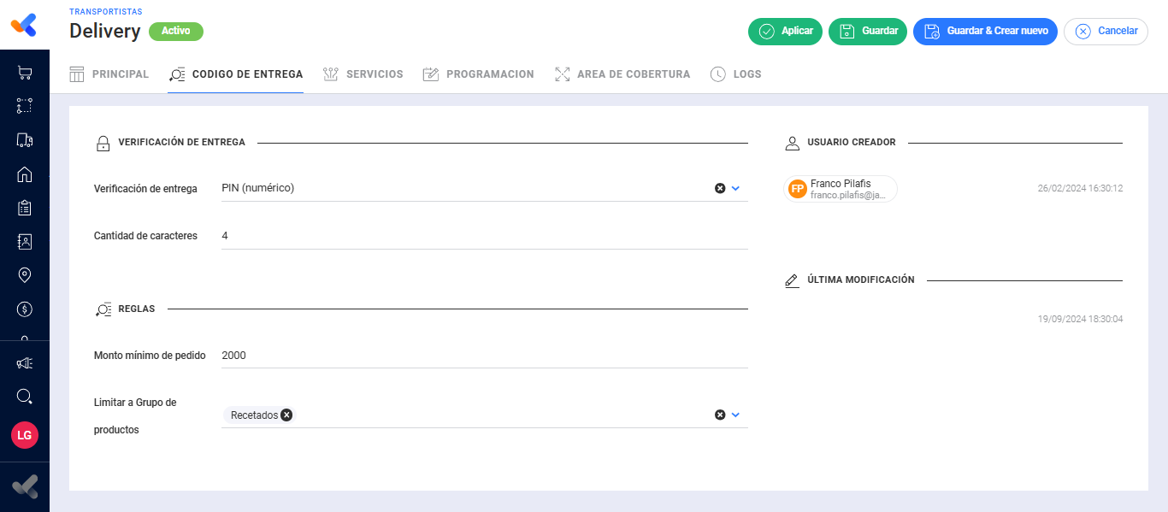The image size is (1168, 512).
Task: Open the route nodes sidebar icon
Action: (x=25, y=106)
